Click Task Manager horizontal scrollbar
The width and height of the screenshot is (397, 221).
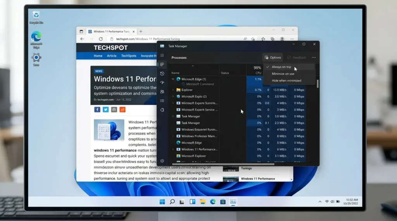223,164
